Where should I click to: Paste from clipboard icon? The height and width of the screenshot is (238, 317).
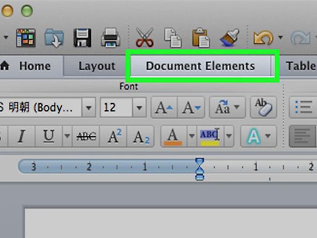point(201,38)
